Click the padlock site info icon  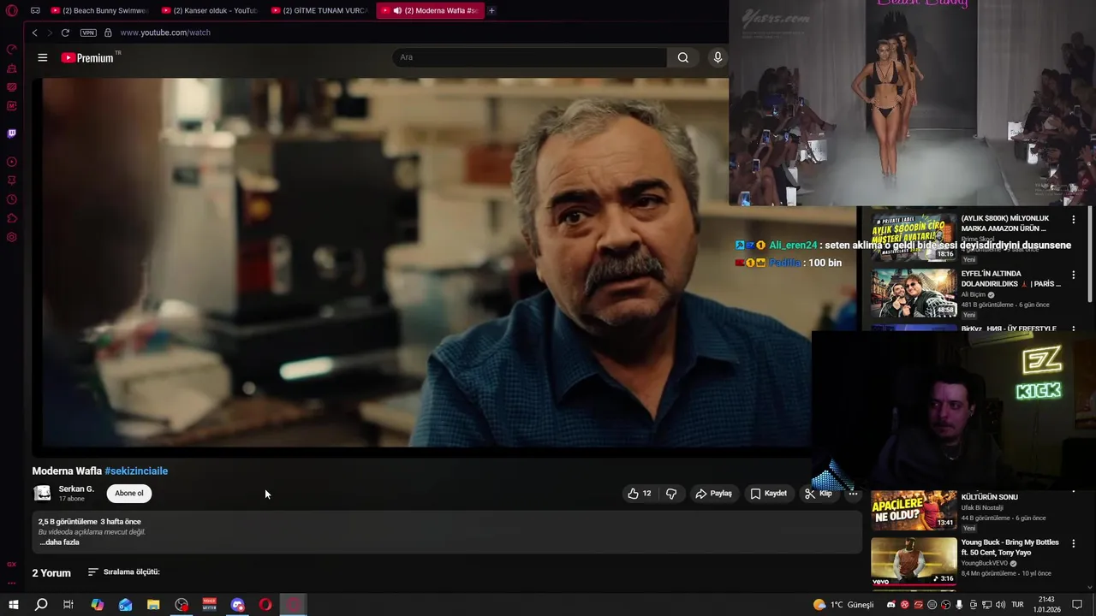point(108,33)
